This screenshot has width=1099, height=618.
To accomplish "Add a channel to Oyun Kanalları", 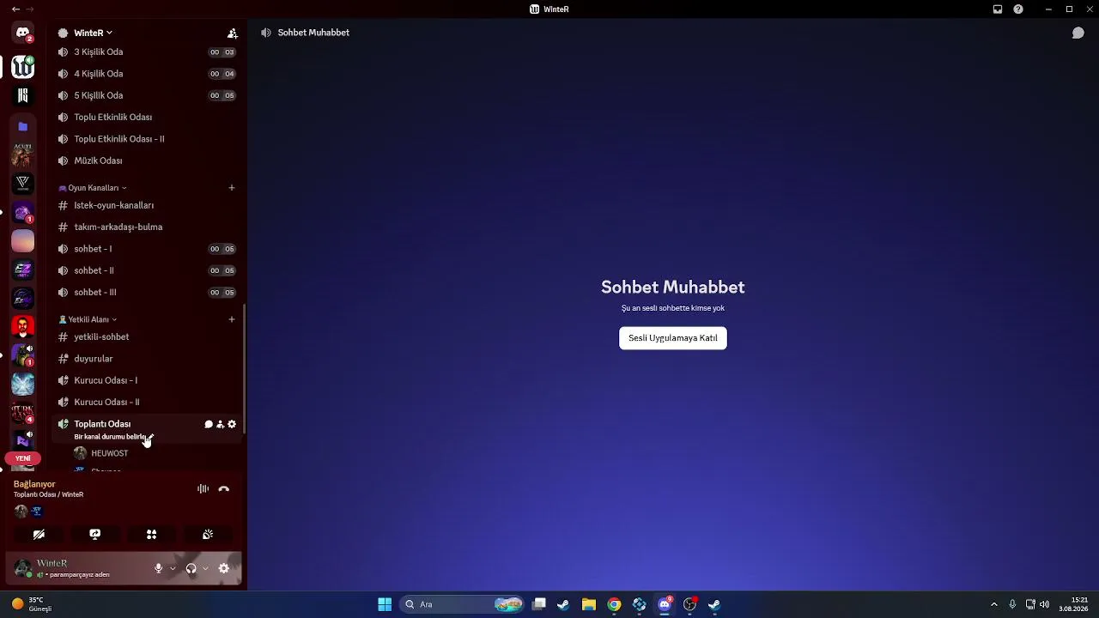I will (x=232, y=188).
